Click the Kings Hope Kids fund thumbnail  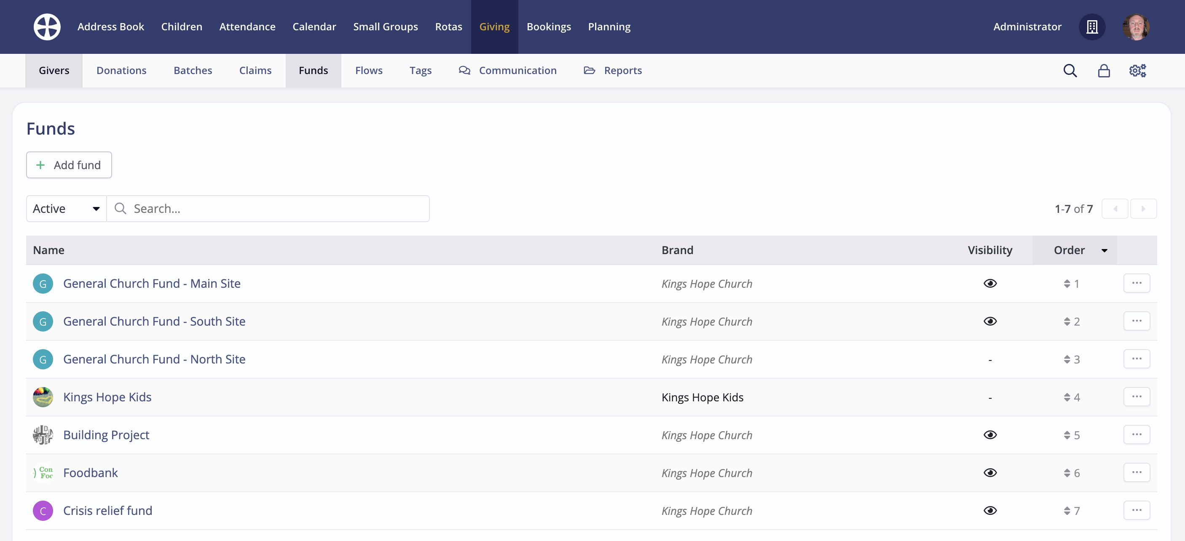(43, 397)
